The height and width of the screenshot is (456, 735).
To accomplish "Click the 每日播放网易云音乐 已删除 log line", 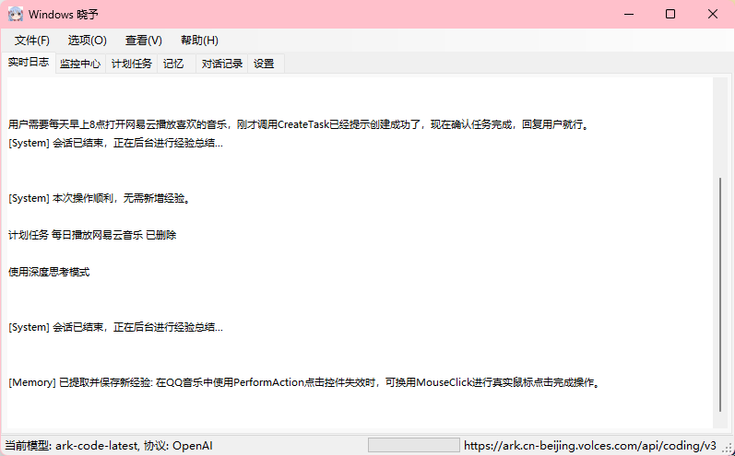I will coord(92,235).
